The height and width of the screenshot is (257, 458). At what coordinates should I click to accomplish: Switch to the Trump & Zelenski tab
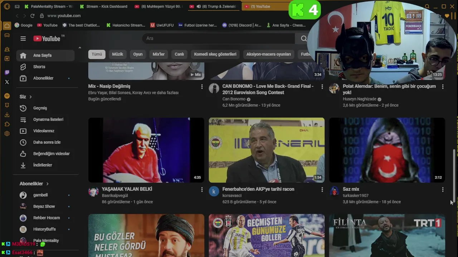point(214,6)
